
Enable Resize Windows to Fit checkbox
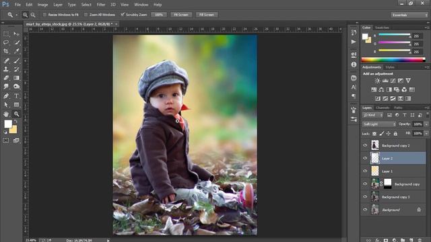45,15
